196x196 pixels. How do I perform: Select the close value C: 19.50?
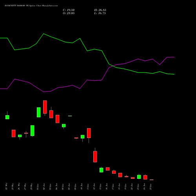tap(69, 10)
